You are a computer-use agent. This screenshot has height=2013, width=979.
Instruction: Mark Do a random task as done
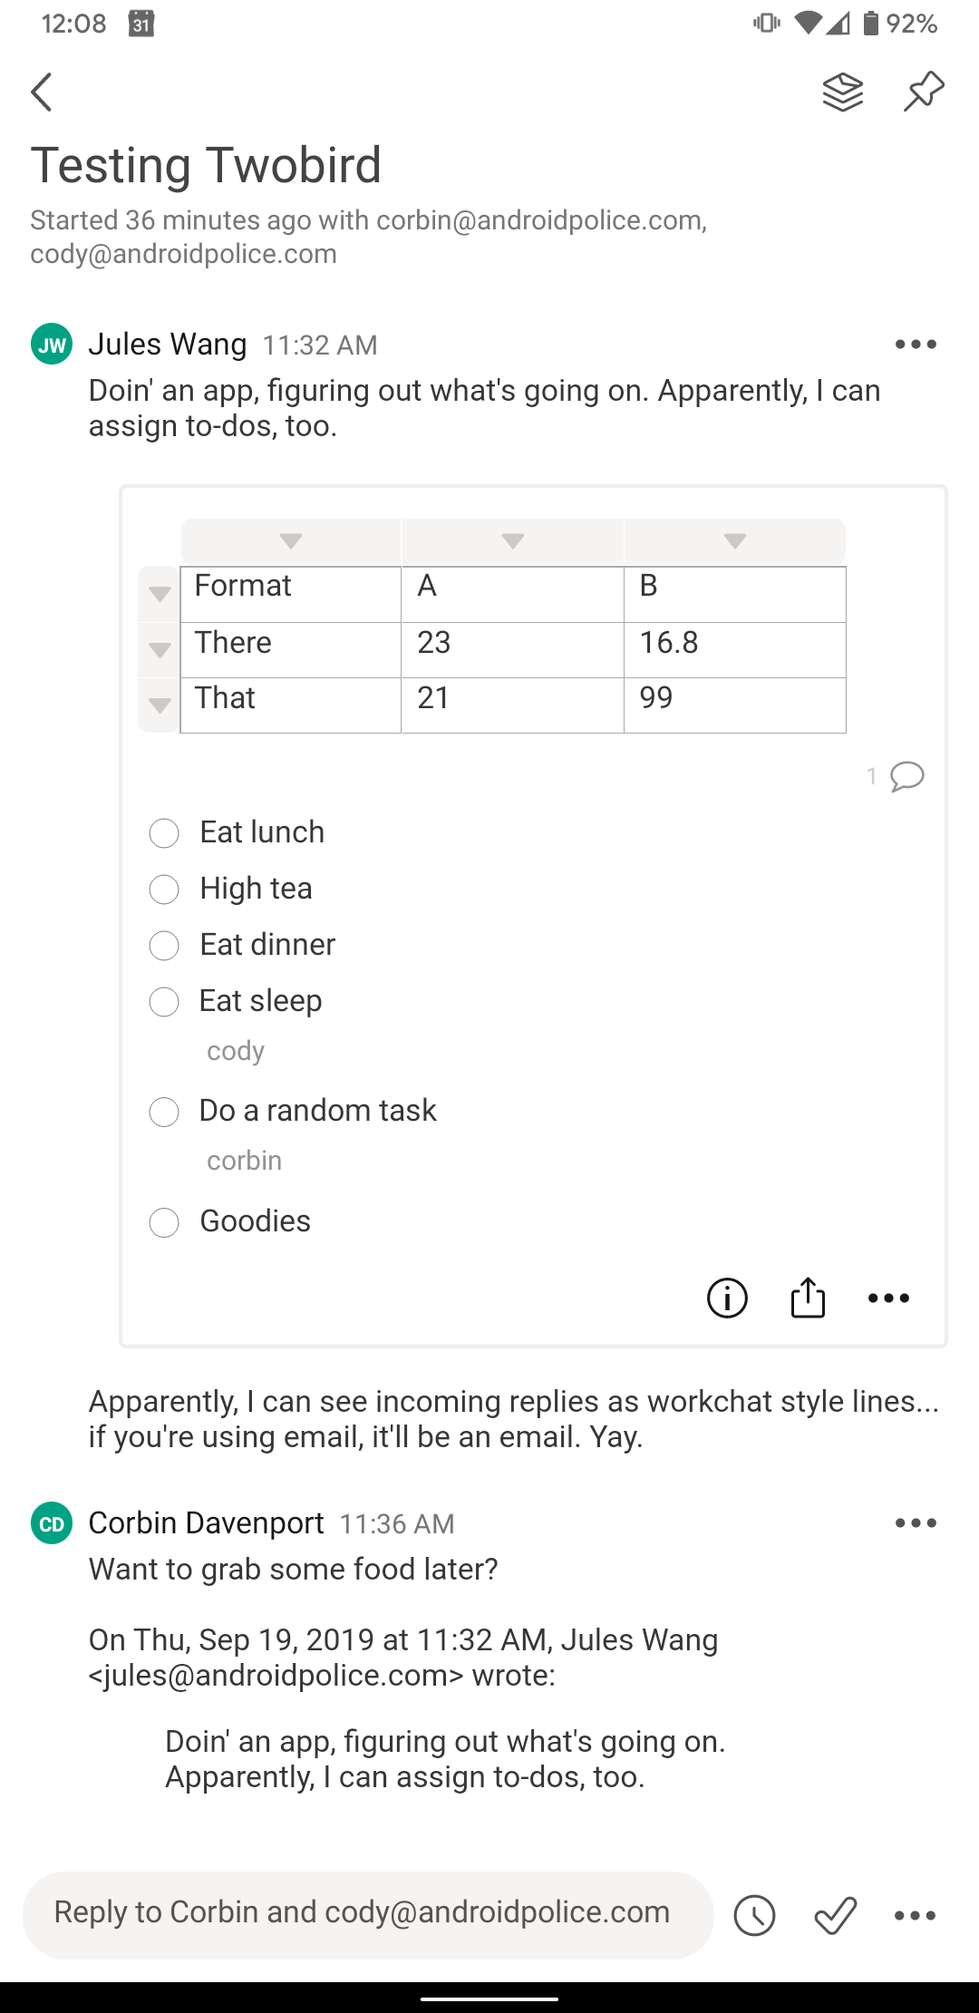click(164, 1112)
